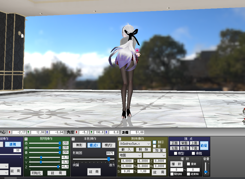Open the upper dropdown in the camera panel

4,166
